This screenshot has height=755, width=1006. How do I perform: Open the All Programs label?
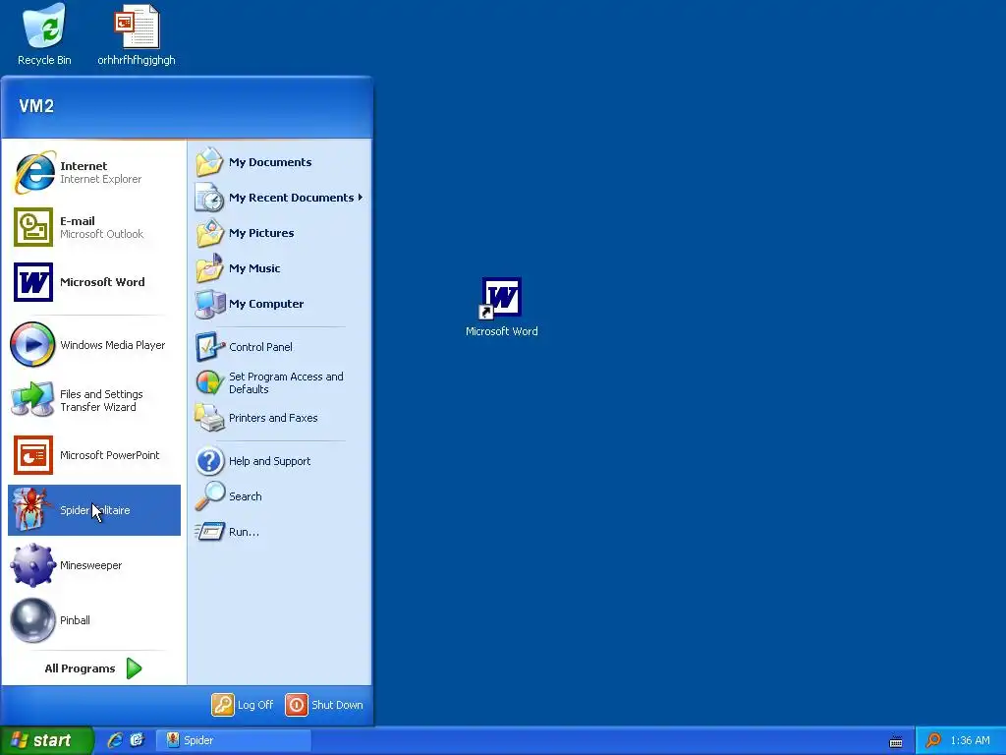(81, 668)
